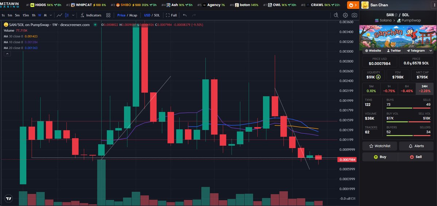This screenshot has width=437, height=206.
Task: Click the MA 10 close indicator label
Action: (x=13, y=42)
